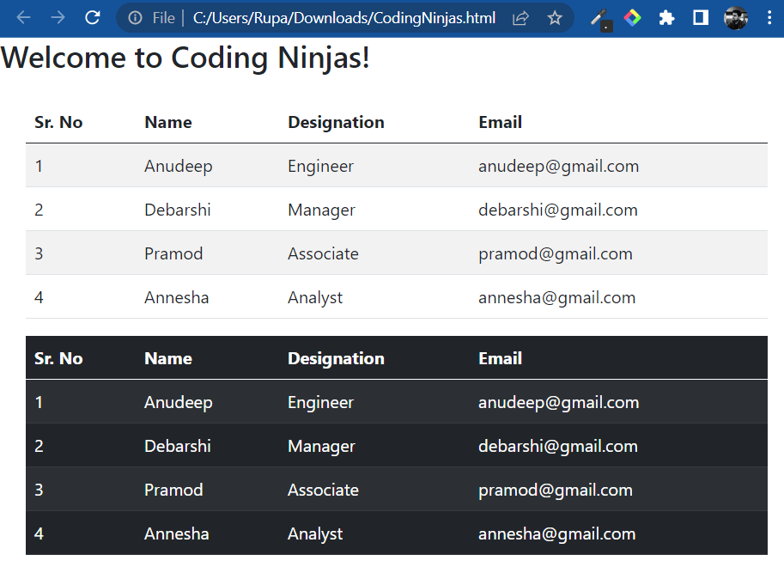
Task: Click anudeep@gmail.com in the light table
Action: [x=557, y=166]
